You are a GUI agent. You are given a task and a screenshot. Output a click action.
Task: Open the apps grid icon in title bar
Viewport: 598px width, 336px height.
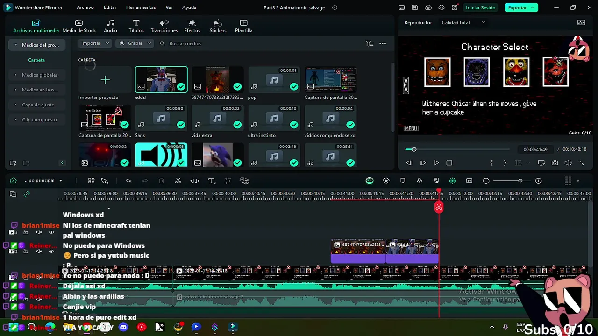point(455,7)
